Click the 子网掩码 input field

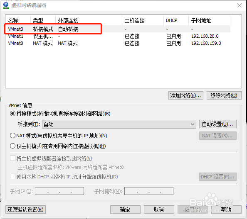[x=149, y=191]
